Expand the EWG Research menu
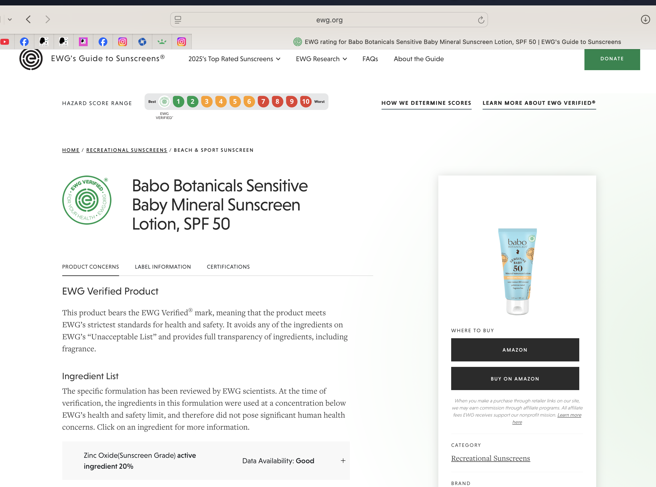 [x=321, y=59]
